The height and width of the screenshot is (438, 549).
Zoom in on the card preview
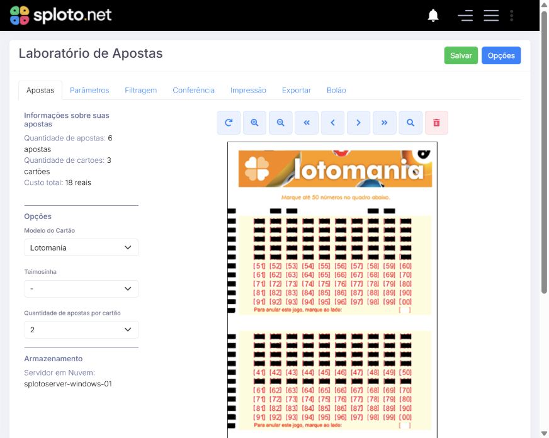click(x=254, y=123)
